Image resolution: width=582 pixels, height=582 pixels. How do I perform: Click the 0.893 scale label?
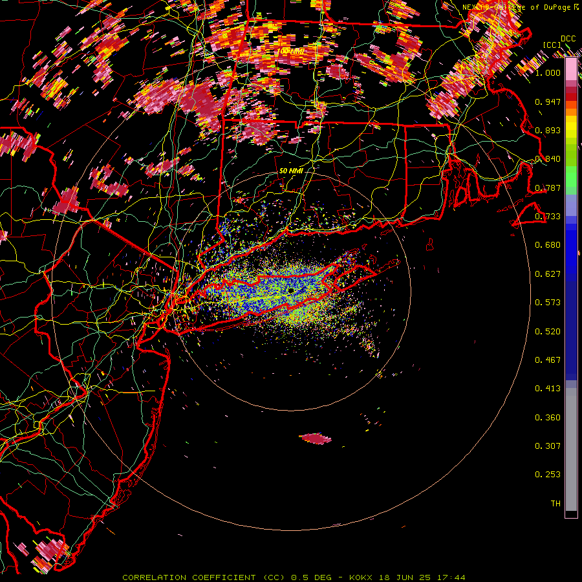point(548,130)
